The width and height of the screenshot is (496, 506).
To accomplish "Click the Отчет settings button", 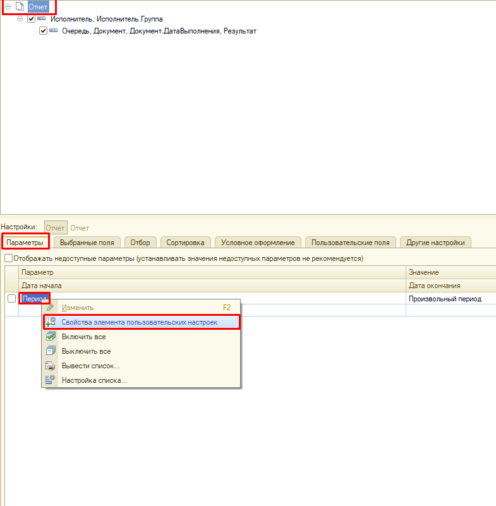I will pos(56,228).
